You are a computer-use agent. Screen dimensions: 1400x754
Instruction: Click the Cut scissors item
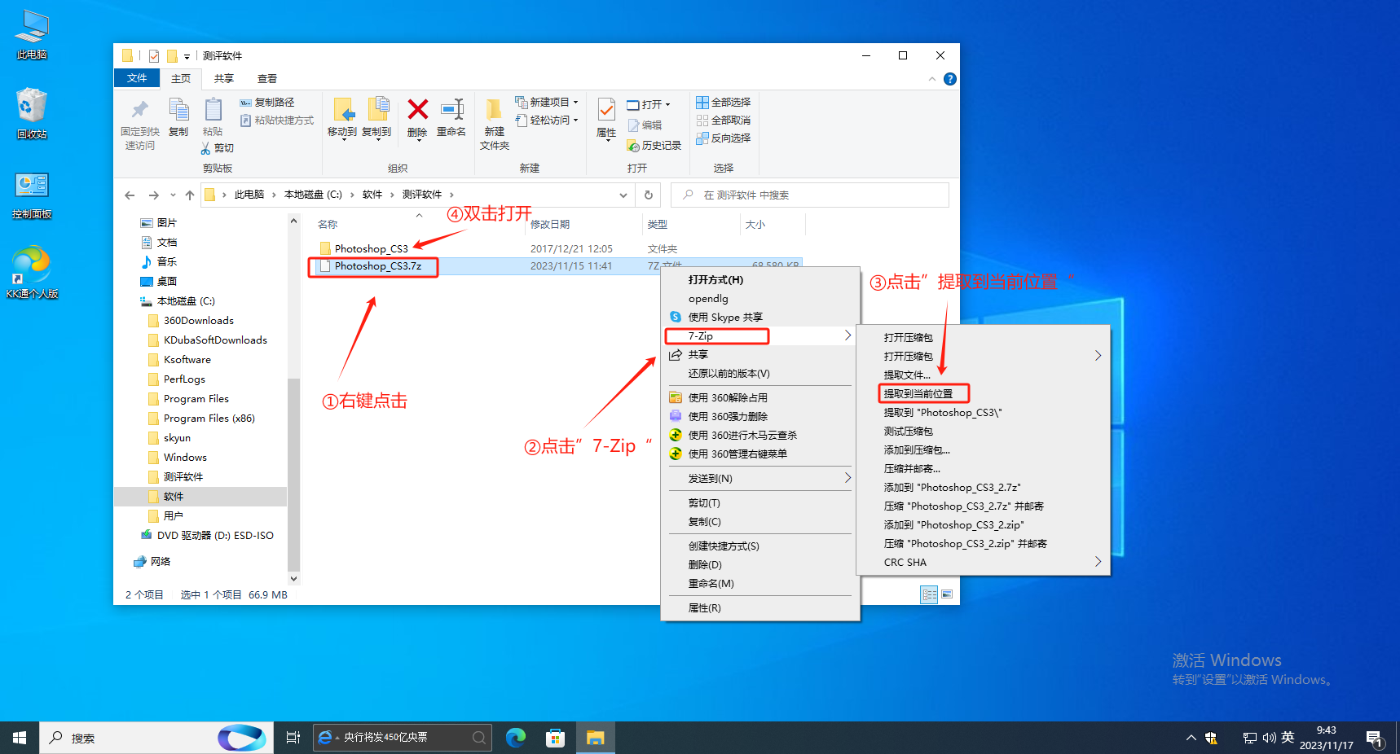click(x=217, y=148)
